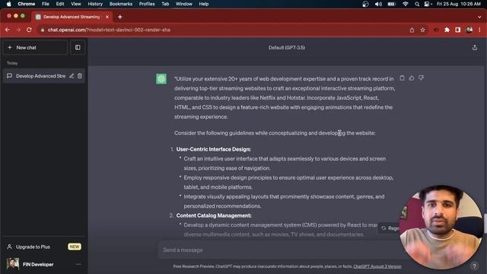Open the Edit menu
The image size is (487, 274).
[x=60, y=4]
